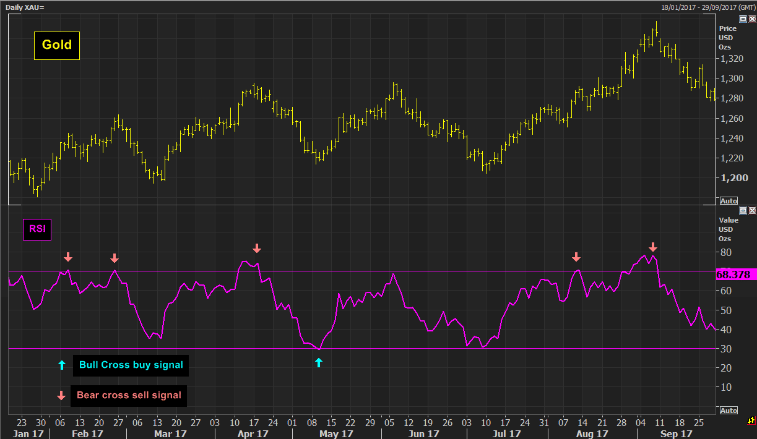Click the bear cross arrow in early September
Image resolution: width=757 pixels, height=439 pixels.
652,247
